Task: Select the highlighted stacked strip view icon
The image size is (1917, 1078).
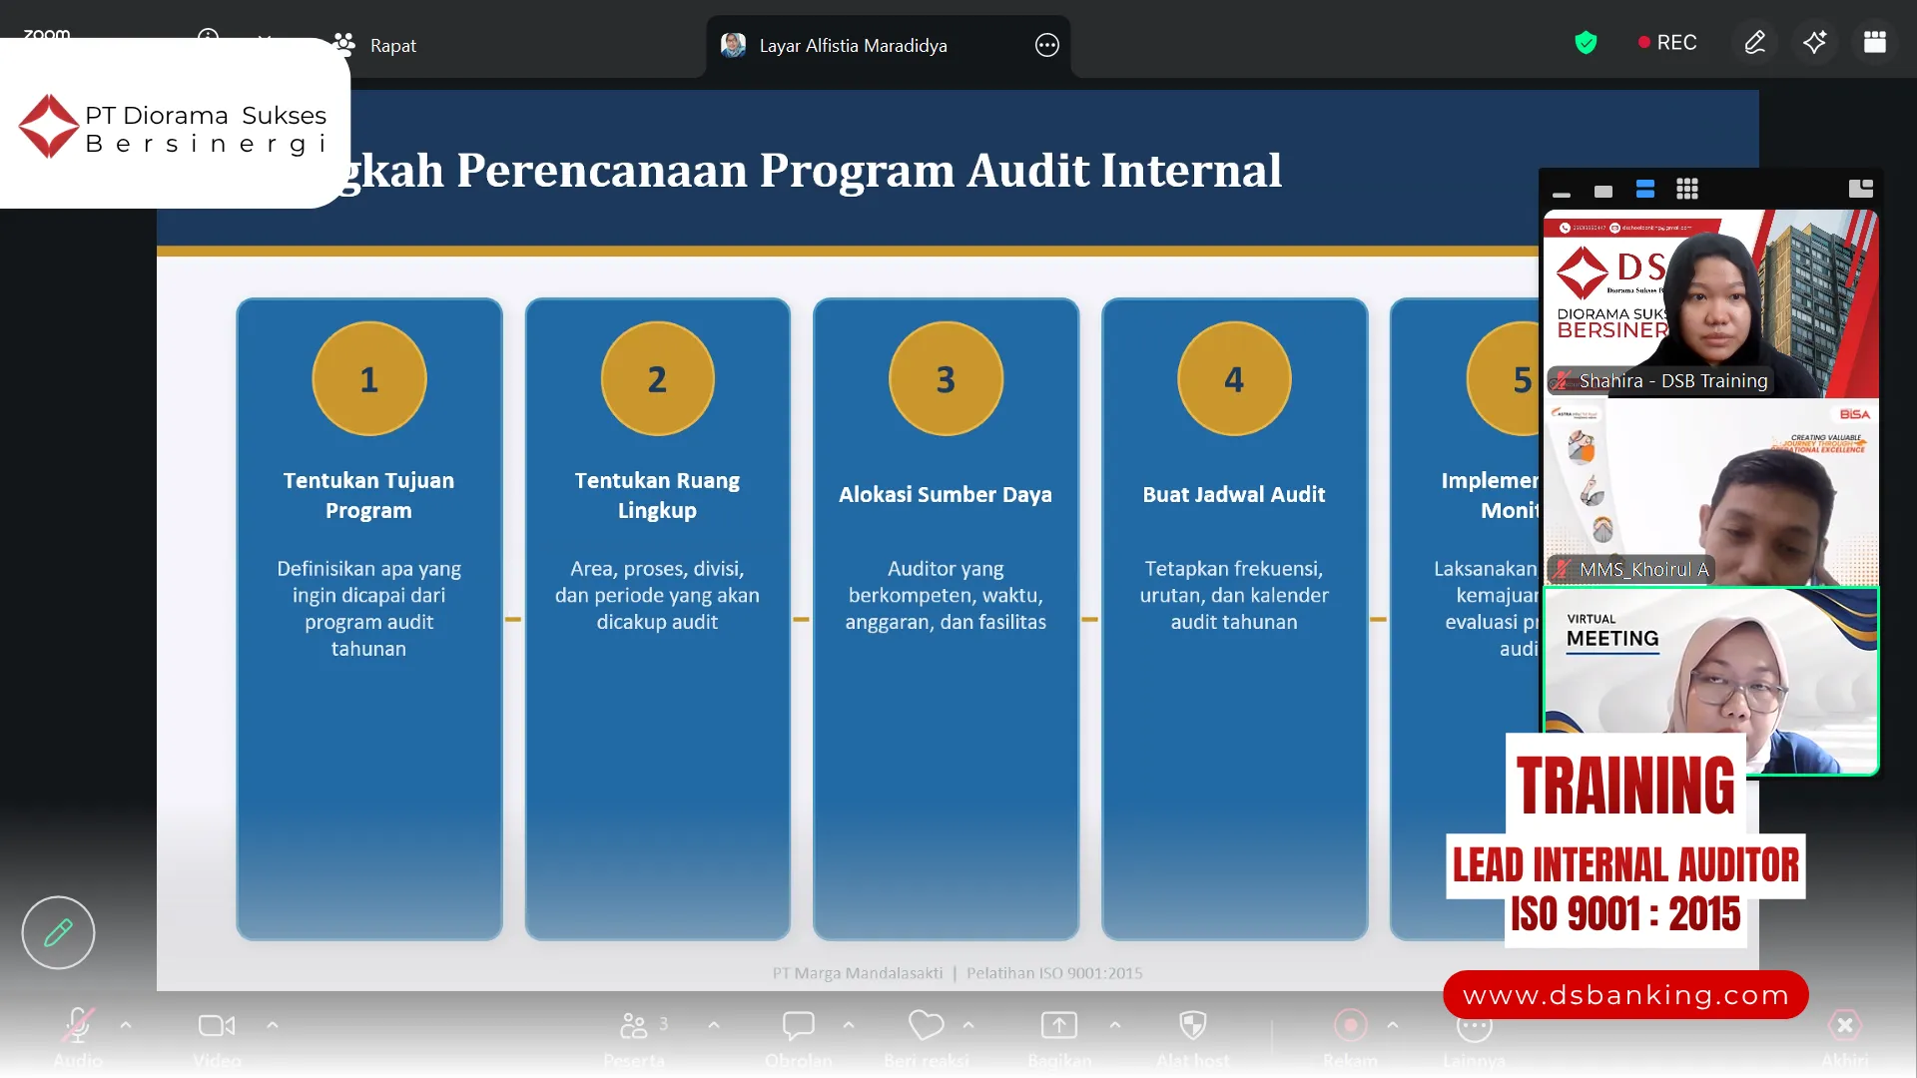Action: tap(1645, 190)
